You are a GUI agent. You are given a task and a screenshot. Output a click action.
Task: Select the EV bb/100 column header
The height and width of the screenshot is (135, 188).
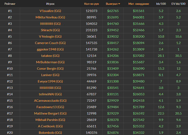point(178,4)
